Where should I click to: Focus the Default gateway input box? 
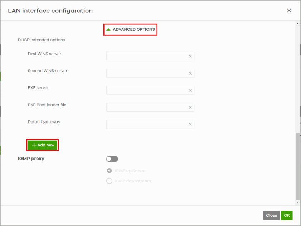(x=147, y=124)
